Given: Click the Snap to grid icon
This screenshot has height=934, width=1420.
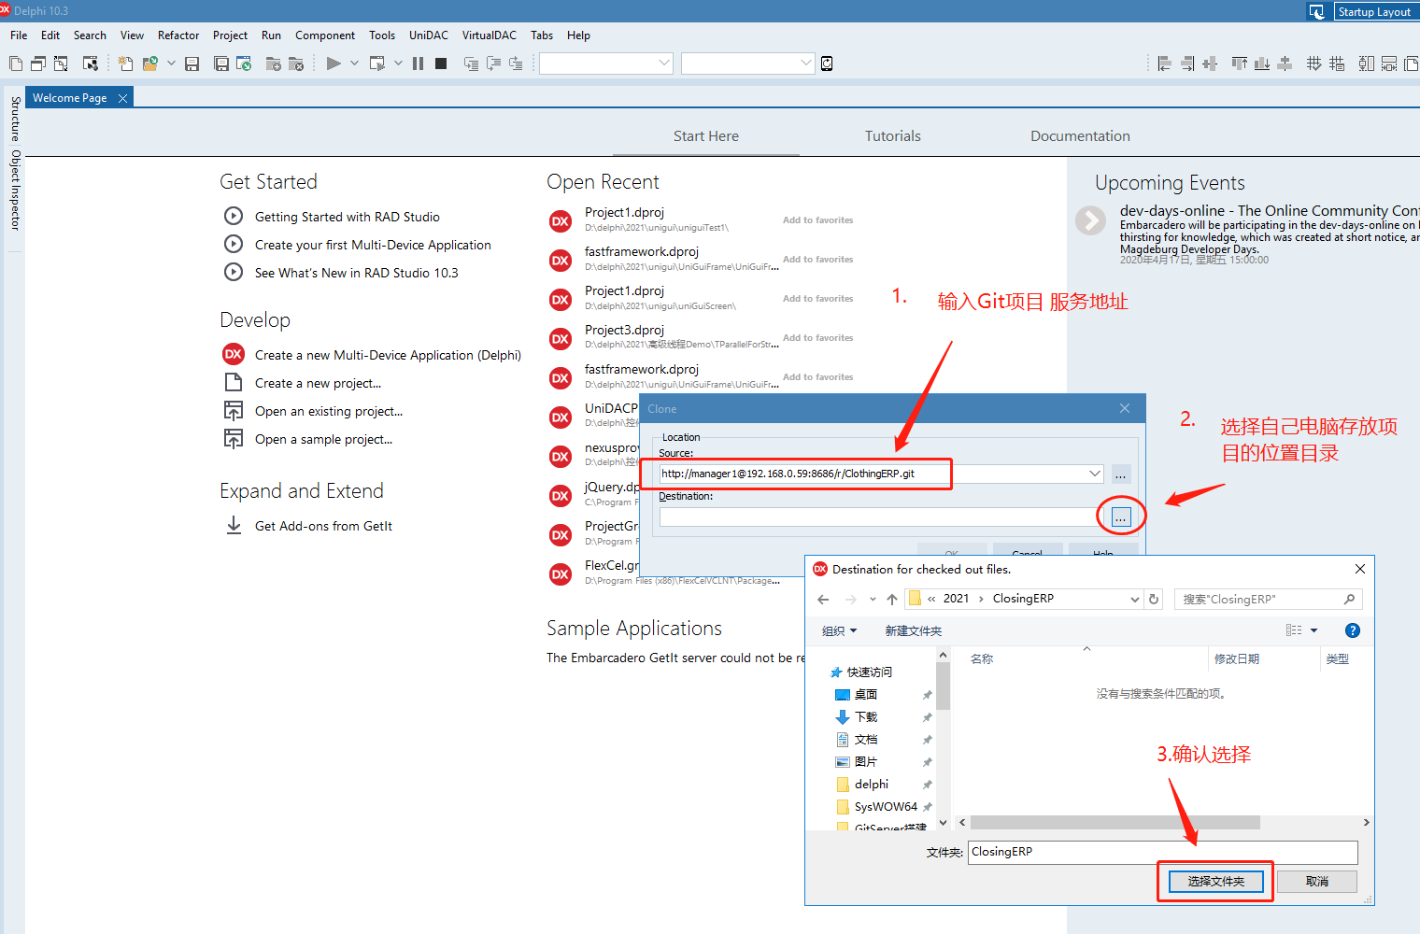Looking at the screenshot, I should pyautogui.click(x=1314, y=64).
